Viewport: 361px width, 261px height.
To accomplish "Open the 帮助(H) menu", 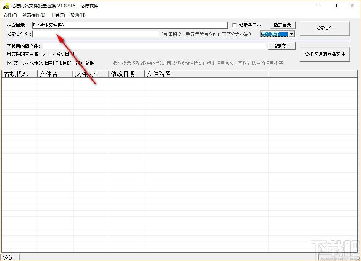I will coord(78,15).
